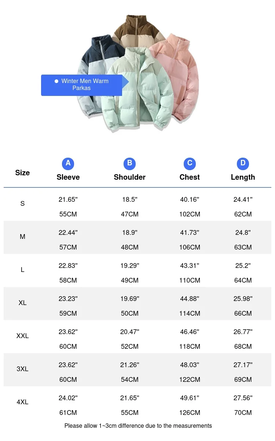Click the 3XL size row label
Screen dimensions: 275x441
22,369
